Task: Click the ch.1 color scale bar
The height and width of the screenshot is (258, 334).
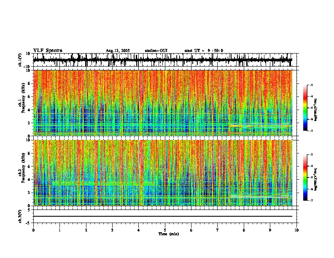Action: pyautogui.click(x=305, y=108)
